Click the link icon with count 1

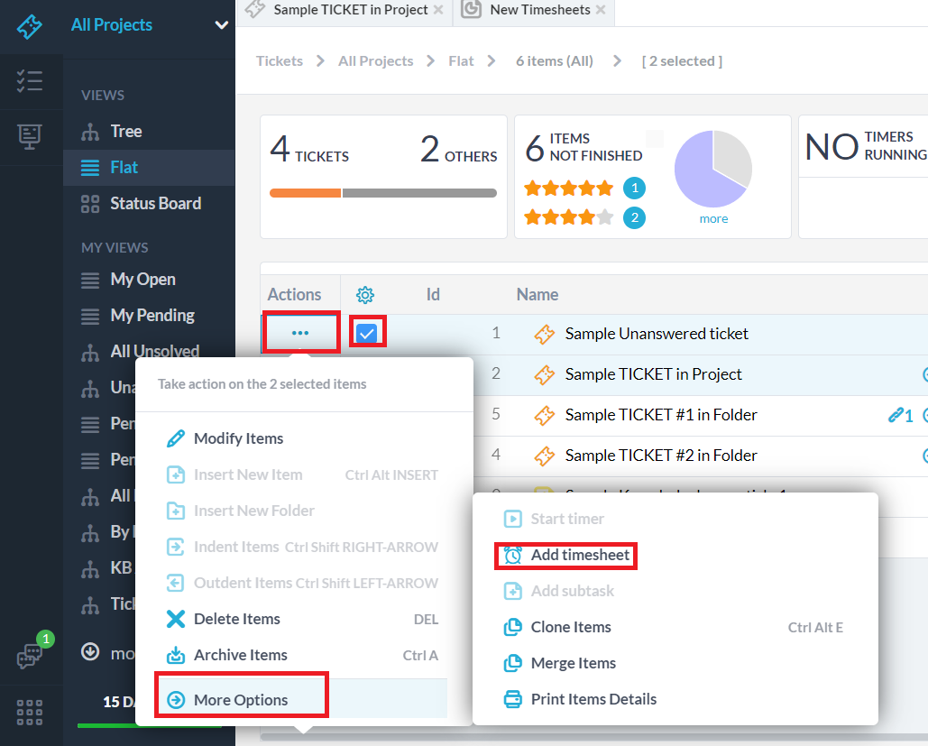pyautogui.click(x=900, y=416)
